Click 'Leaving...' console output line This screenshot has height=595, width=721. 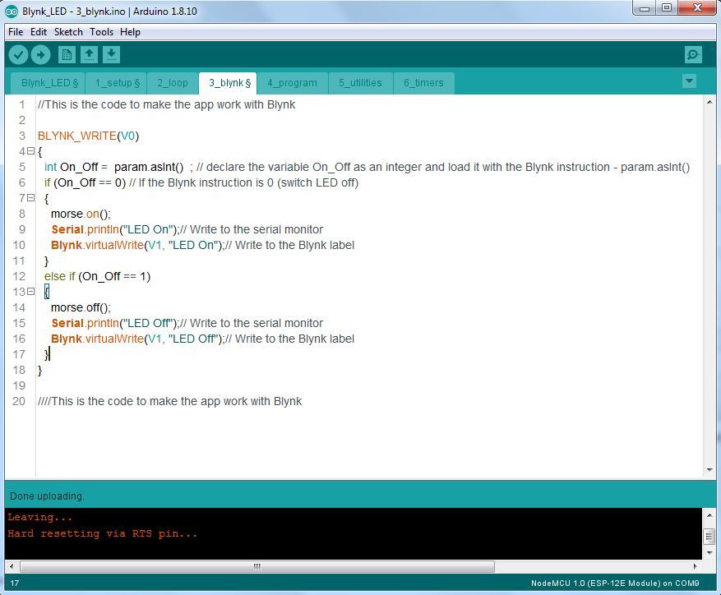click(x=40, y=517)
